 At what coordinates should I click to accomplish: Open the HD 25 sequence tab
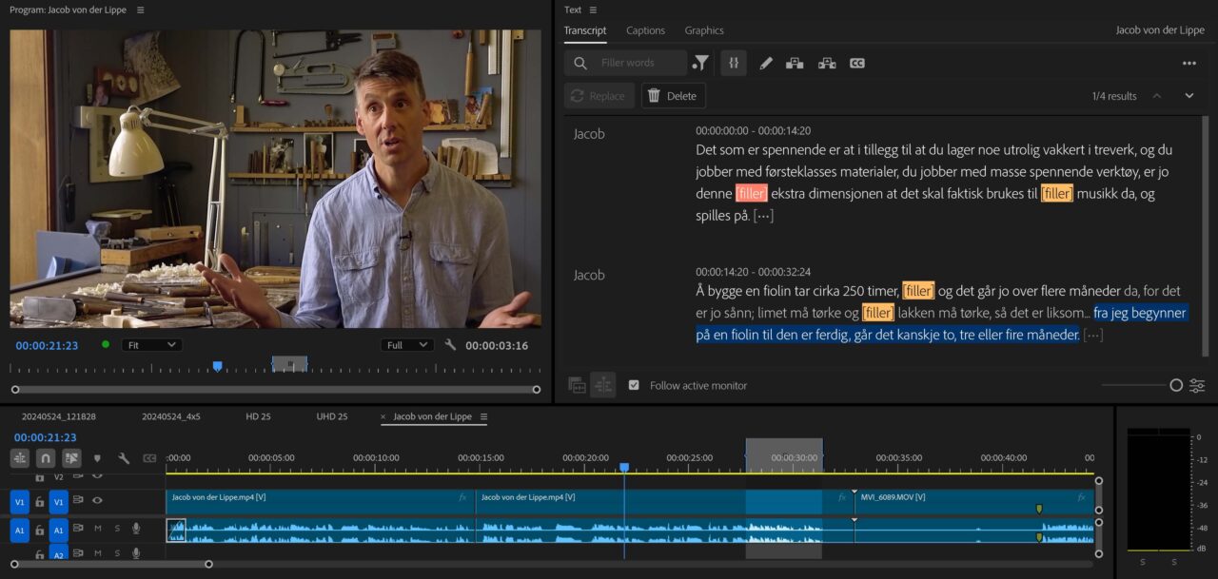click(258, 416)
